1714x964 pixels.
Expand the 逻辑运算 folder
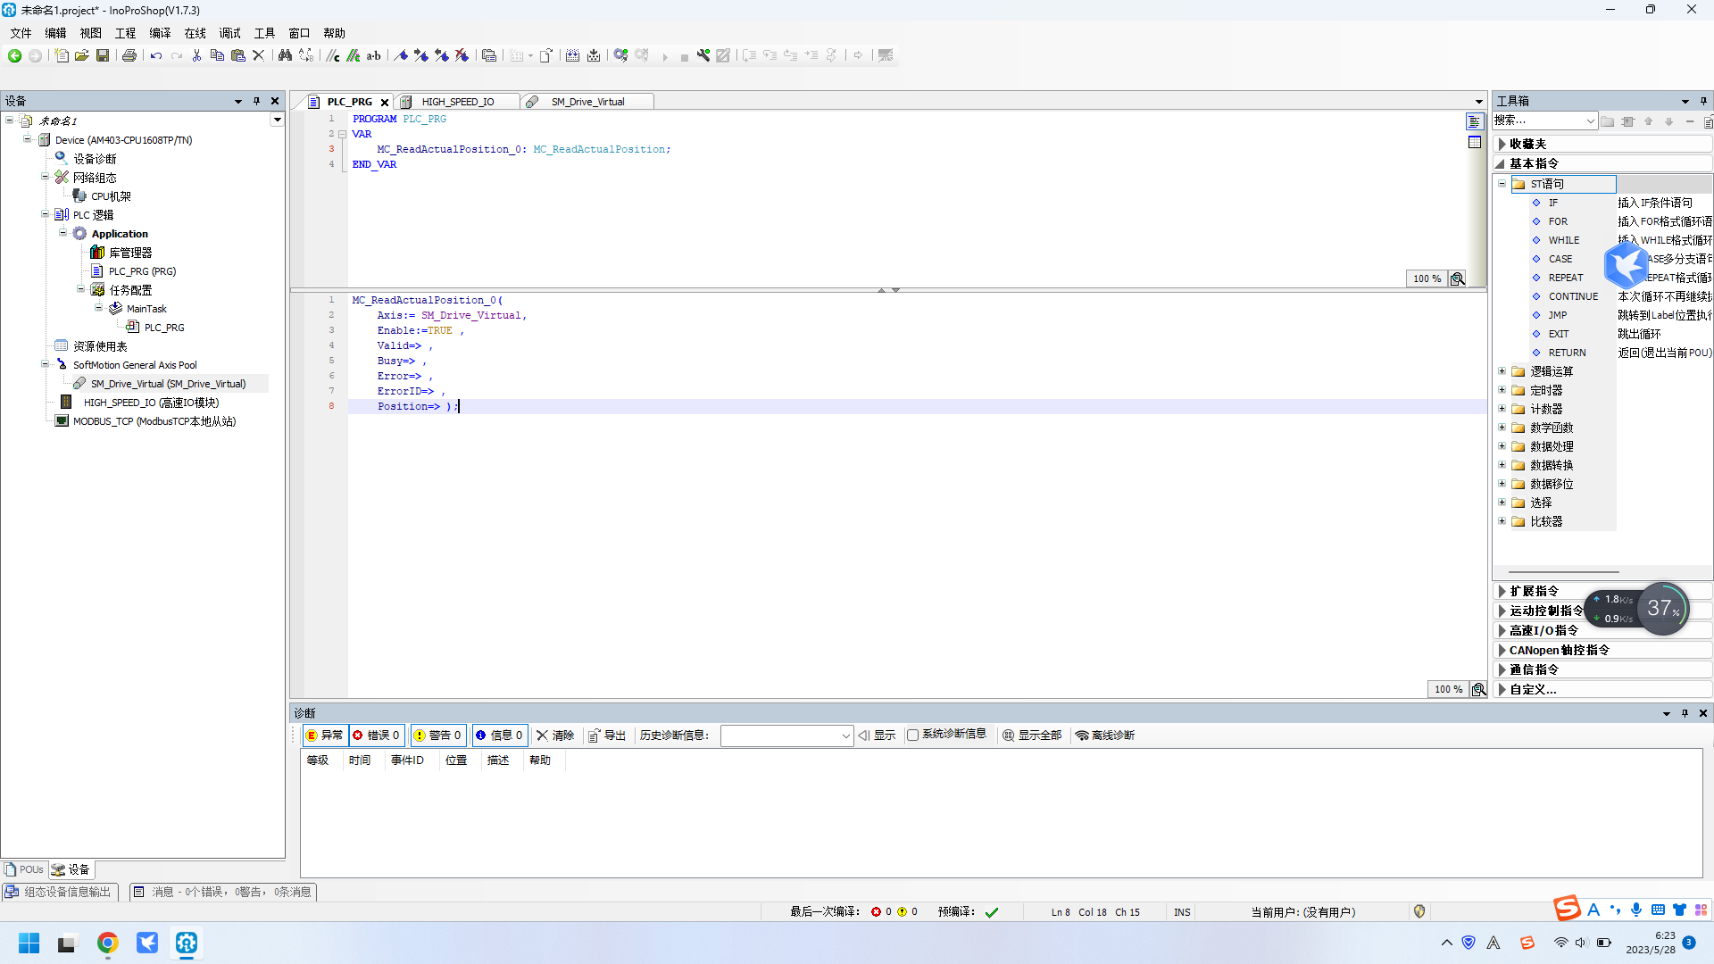pyautogui.click(x=1502, y=371)
